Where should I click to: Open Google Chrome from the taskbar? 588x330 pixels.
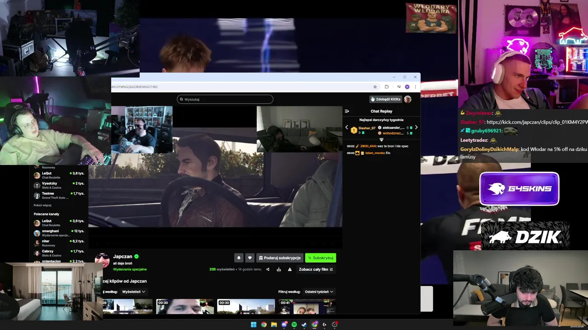[x=264, y=324]
